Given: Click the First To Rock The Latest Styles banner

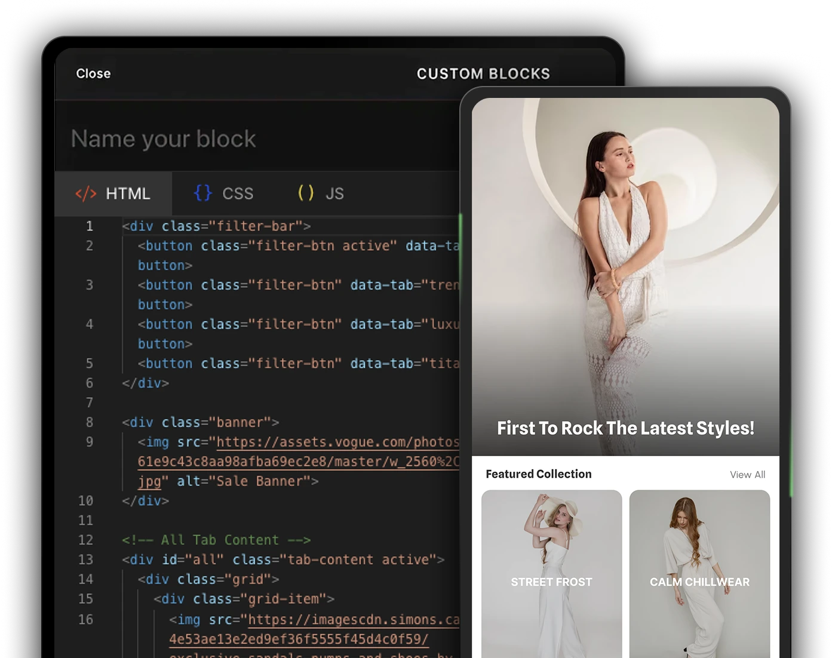Looking at the screenshot, I should click(x=625, y=428).
